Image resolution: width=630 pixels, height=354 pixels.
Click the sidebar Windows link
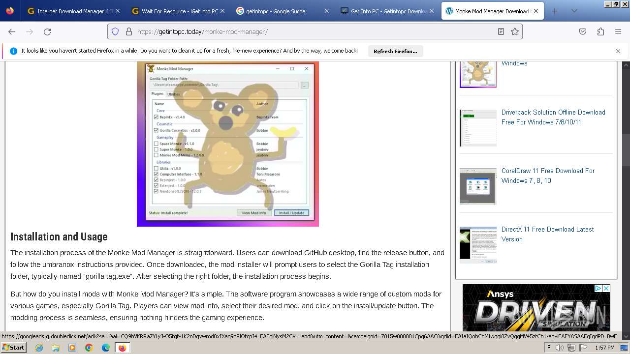point(514,63)
